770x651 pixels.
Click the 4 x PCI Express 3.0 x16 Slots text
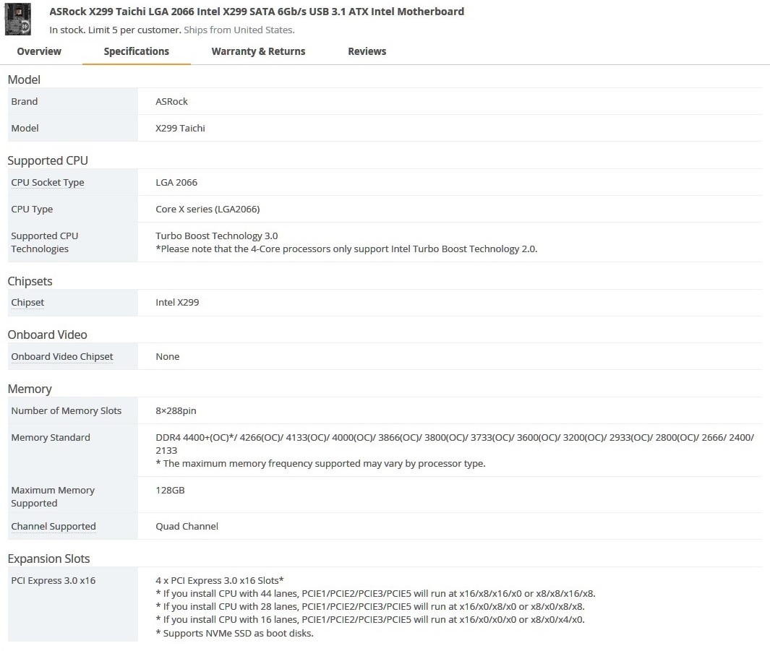(220, 580)
